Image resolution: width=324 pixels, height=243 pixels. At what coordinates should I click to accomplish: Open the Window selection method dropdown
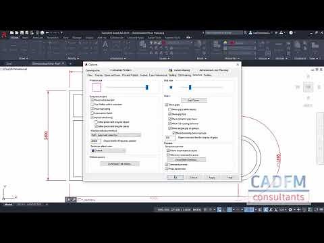(115, 135)
